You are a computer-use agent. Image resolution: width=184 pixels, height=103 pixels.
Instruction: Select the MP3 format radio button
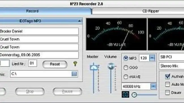pos(126,58)
